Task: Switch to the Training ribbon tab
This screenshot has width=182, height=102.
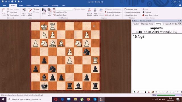Action: 55,6
